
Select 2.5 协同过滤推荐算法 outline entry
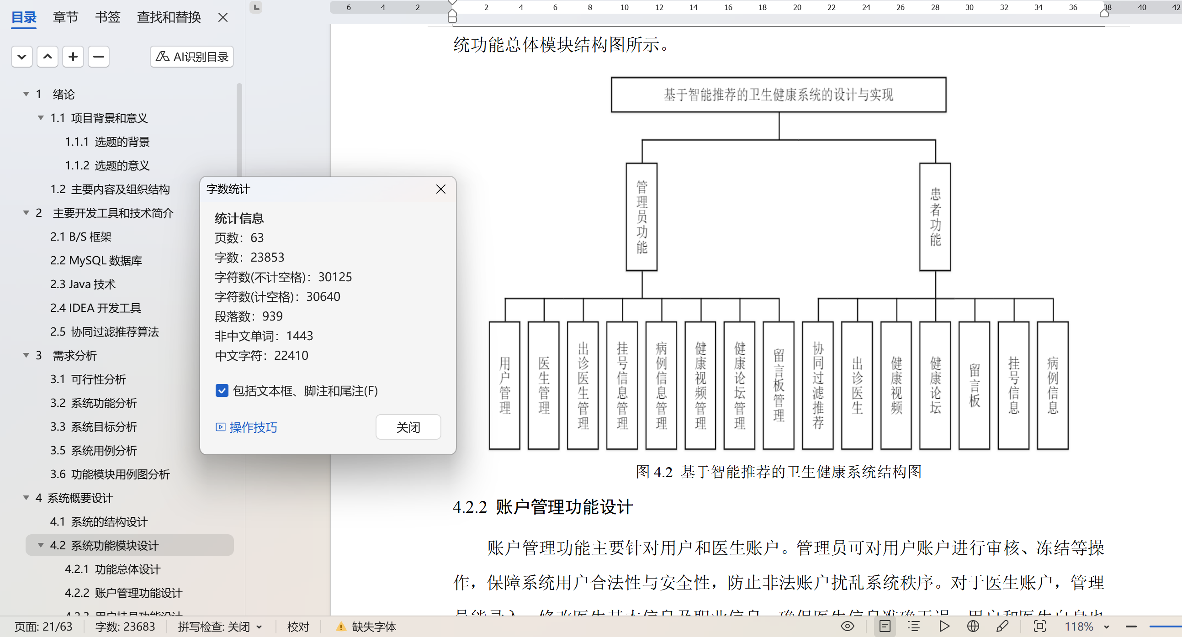tap(105, 332)
